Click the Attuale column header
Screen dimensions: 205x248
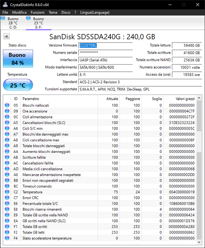[x=109, y=99]
